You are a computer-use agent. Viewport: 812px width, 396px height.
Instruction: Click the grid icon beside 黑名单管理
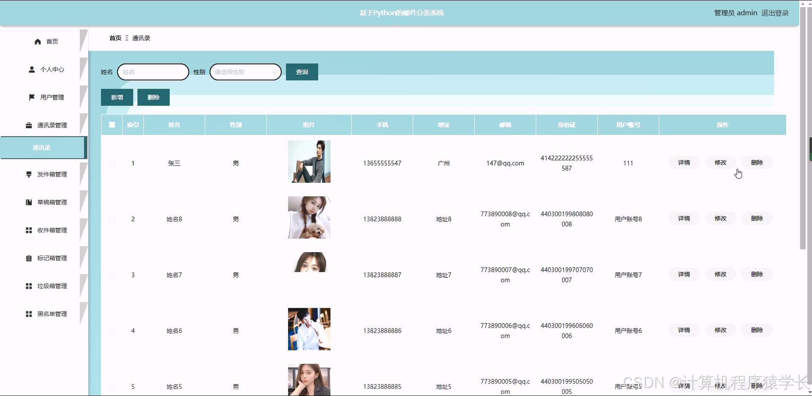29,314
